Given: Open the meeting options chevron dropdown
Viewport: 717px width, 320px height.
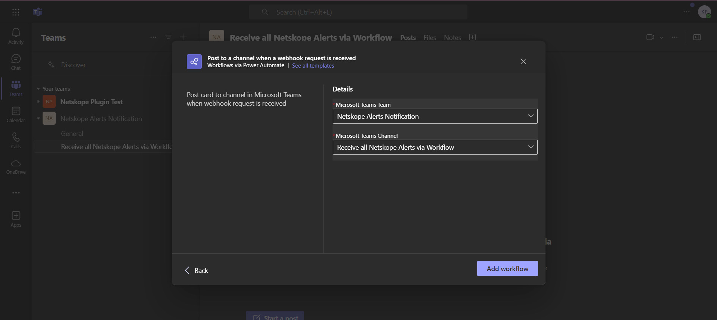Looking at the screenshot, I should click(x=661, y=38).
